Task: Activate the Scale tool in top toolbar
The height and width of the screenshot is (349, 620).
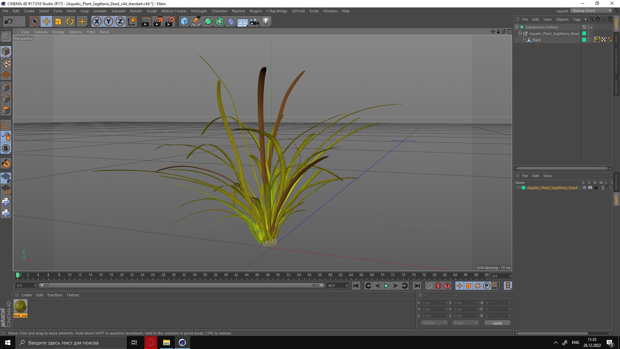Action: pos(58,22)
